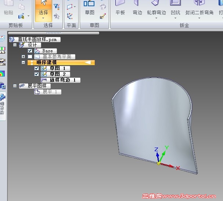This screenshot has height=201, width=223.
Task: Select the 平板 tab tool
Action: (120, 8)
